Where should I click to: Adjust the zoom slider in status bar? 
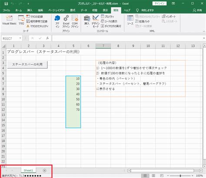[180, 176]
